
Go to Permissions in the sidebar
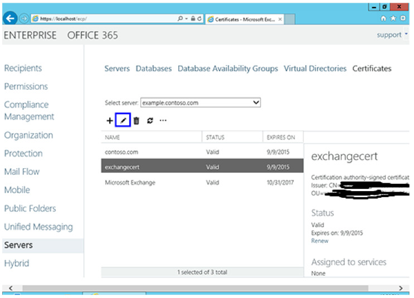[x=26, y=86]
